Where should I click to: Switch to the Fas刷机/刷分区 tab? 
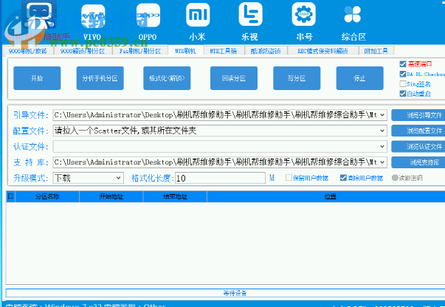click(x=140, y=51)
